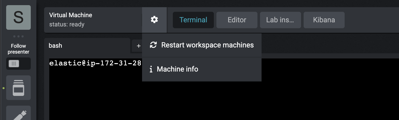Click the info "i" icon in menu
This screenshot has width=399, height=120.
tap(151, 69)
